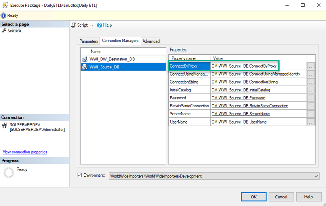The height and width of the screenshot is (206, 326).
Task: Switch to the Parameters tab
Action: [88, 41]
